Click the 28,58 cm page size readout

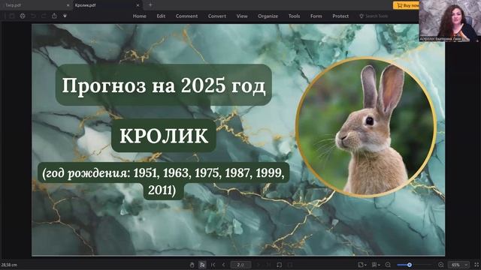(x=9, y=265)
